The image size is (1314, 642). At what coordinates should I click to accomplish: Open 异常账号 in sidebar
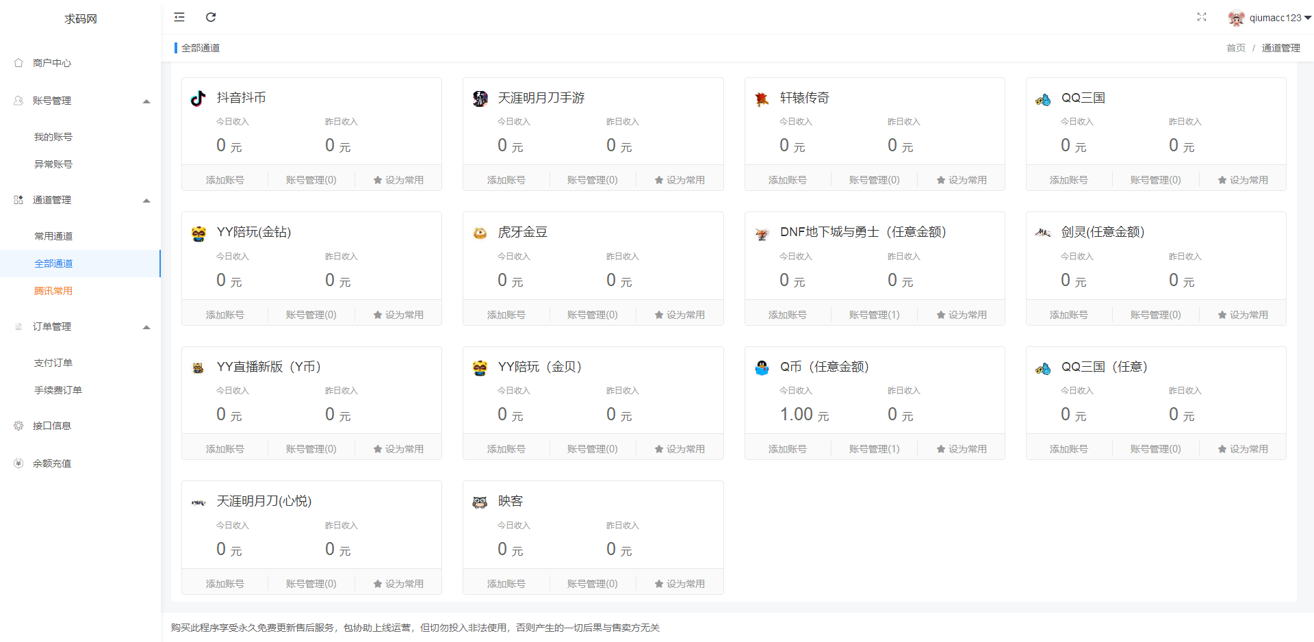pos(53,164)
